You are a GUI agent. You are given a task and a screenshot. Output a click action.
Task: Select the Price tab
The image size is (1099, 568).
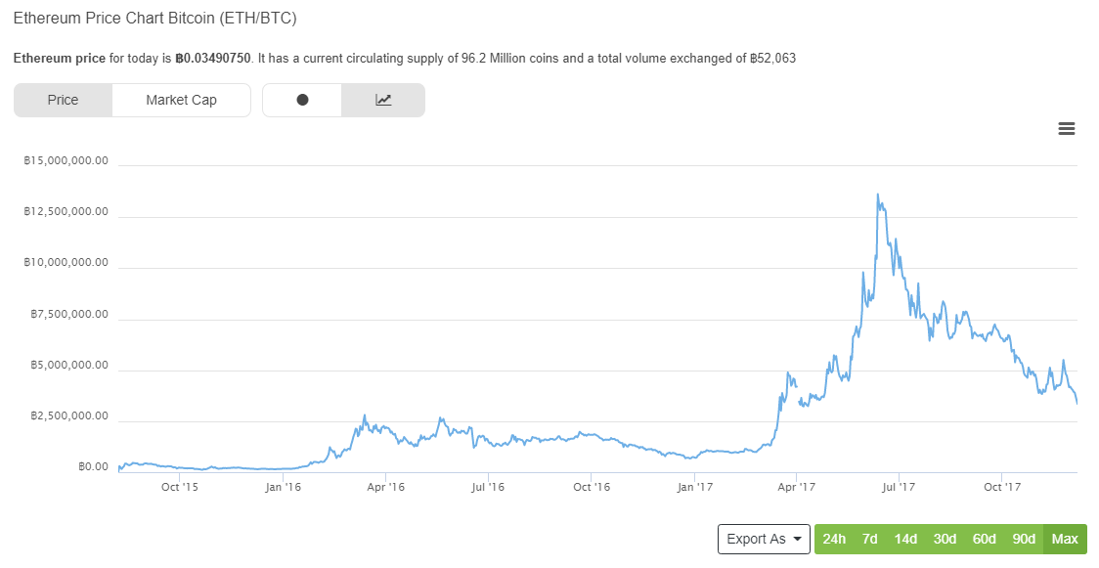[64, 100]
